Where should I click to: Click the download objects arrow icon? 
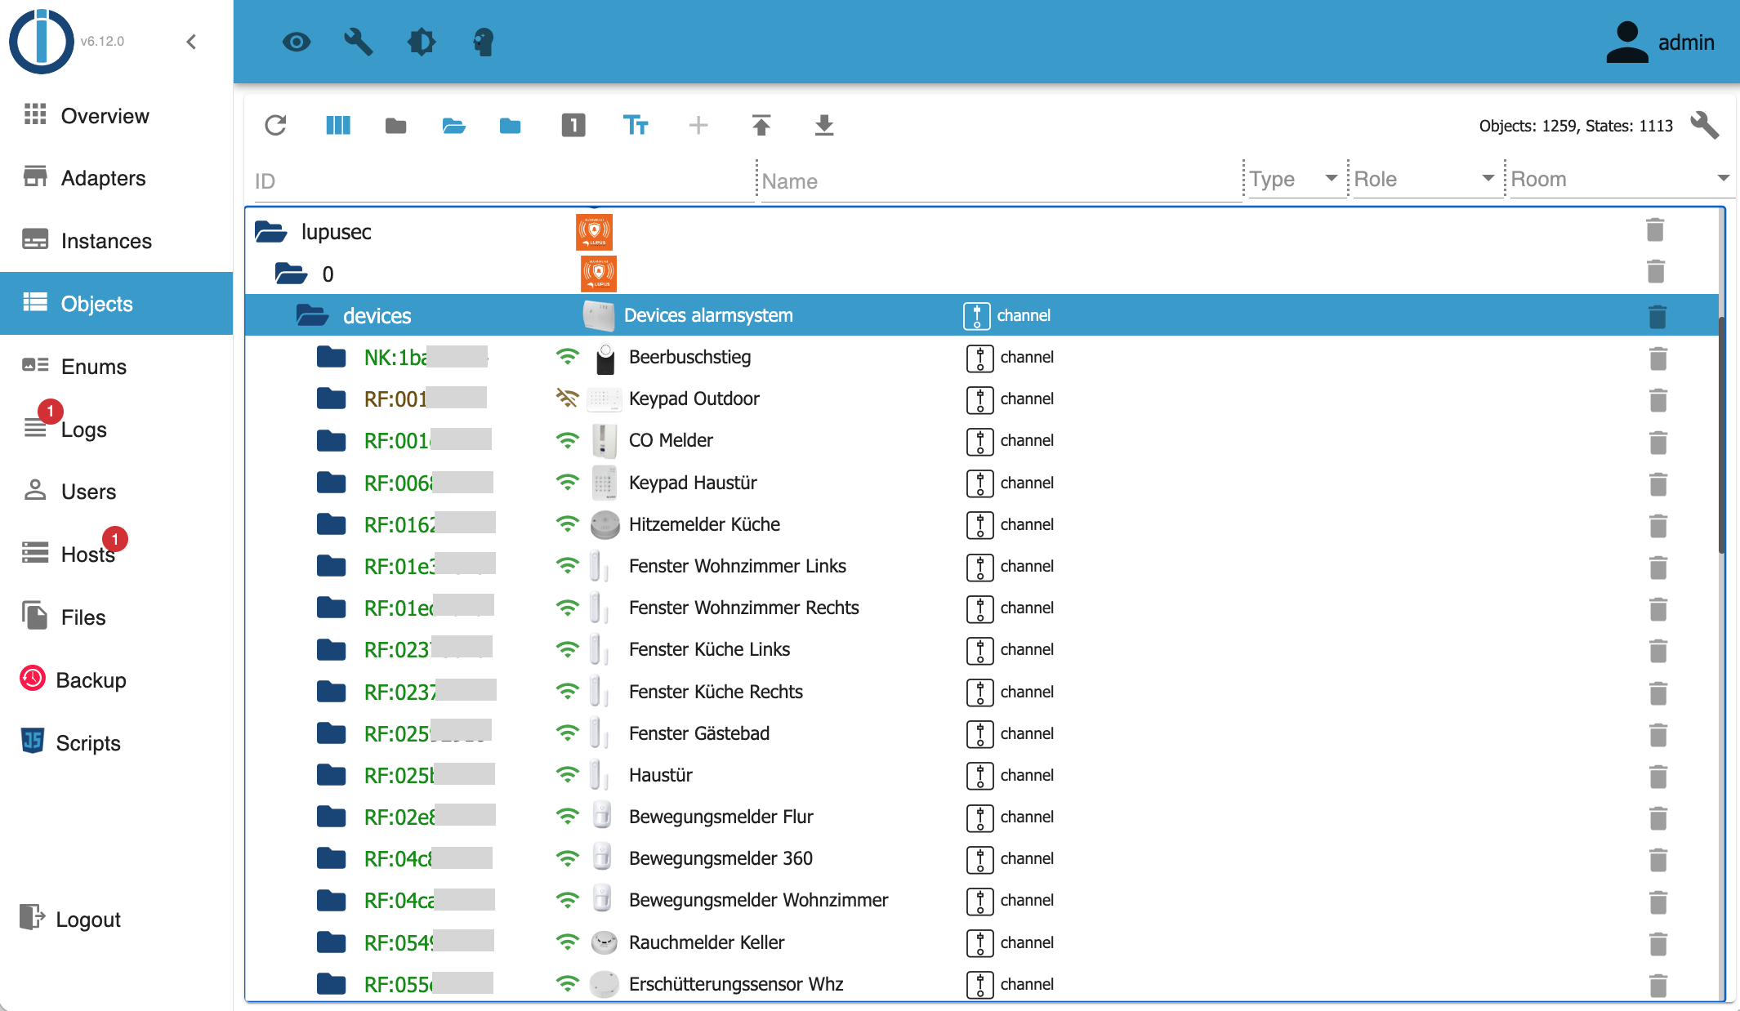tap(823, 125)
